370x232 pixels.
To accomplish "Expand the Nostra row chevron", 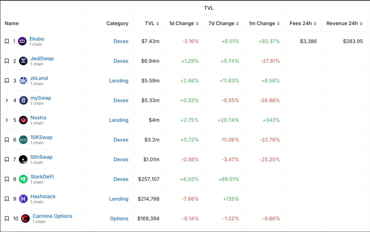I will pos(7,120).
